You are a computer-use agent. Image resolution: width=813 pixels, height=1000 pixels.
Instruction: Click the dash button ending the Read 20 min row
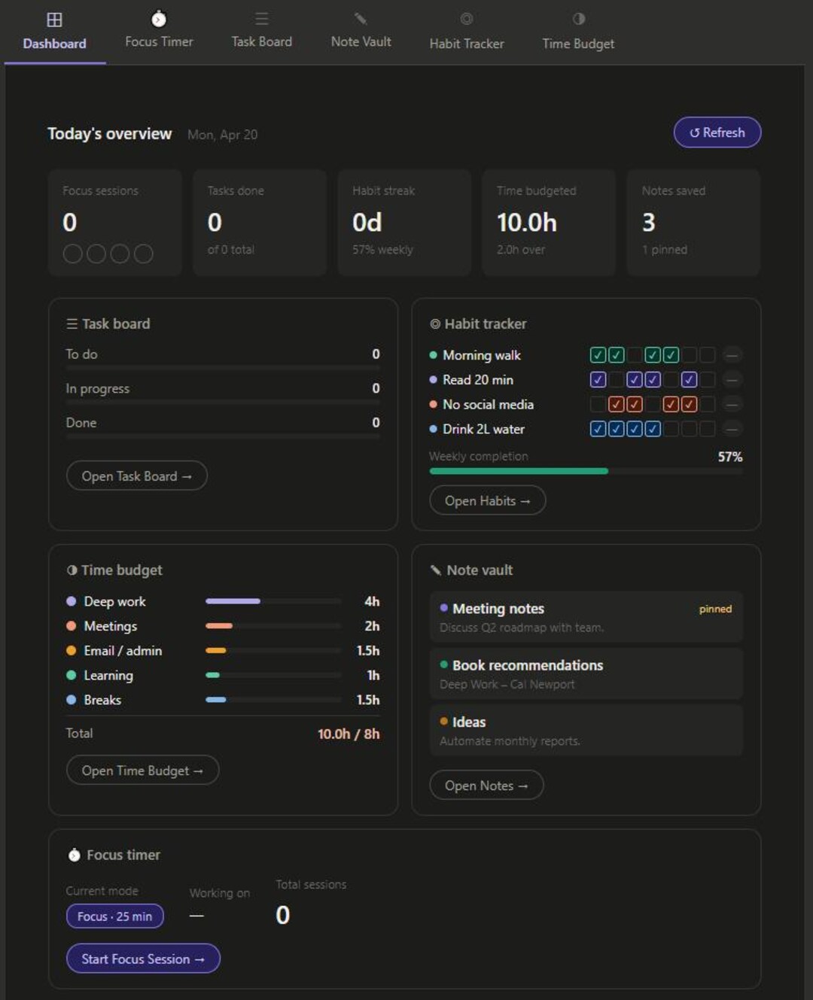[x=732, y=380]
